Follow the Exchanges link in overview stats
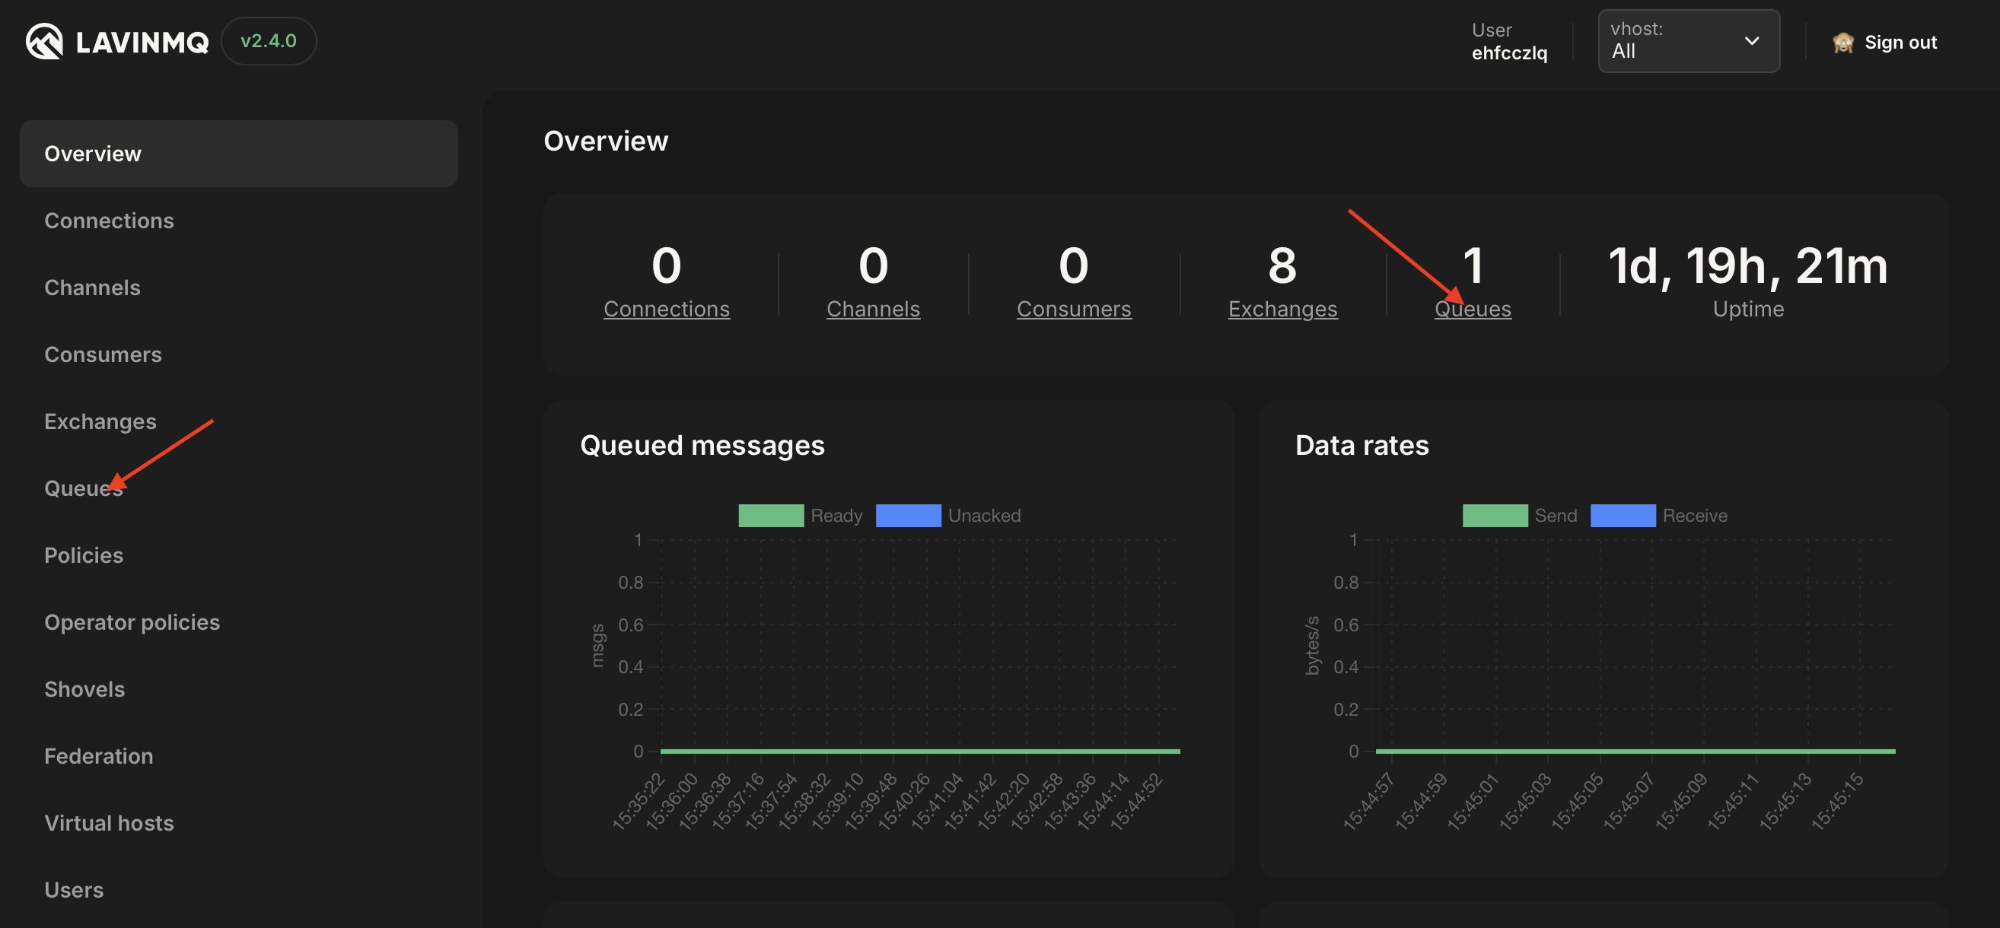 pos(1282,309)
